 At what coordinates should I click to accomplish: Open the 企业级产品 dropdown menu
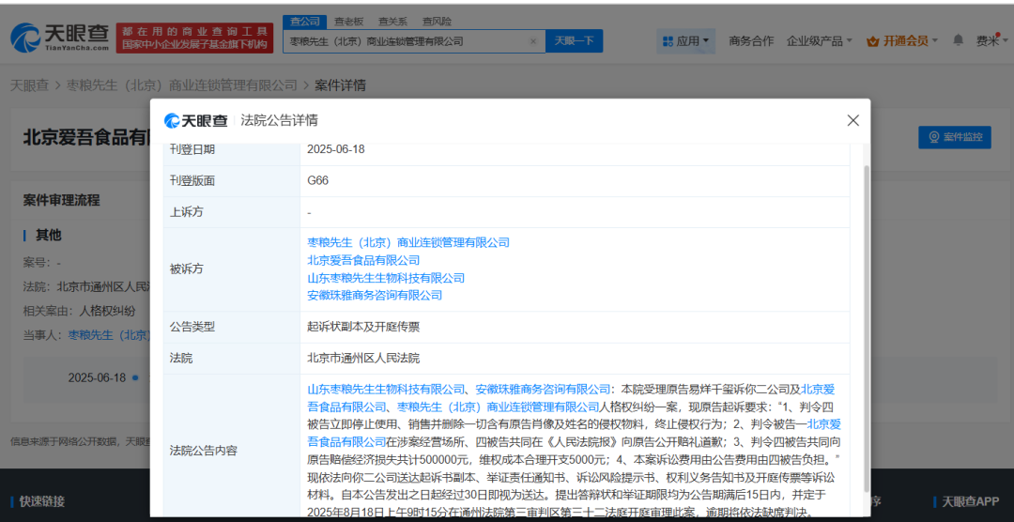click(x=819, y=41)
